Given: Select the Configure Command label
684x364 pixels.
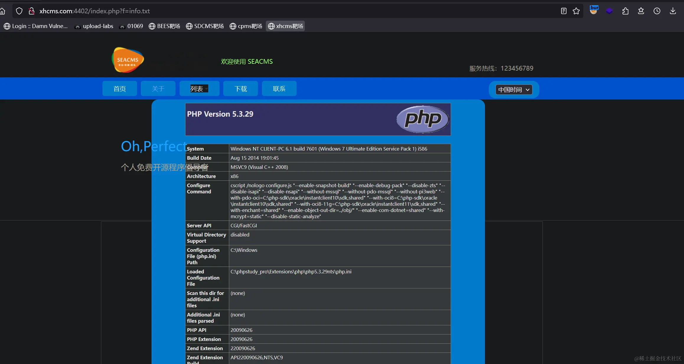Looking at the screenshot, I should [199, 188].
